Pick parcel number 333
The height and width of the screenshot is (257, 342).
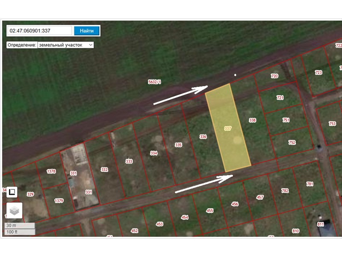129,161
